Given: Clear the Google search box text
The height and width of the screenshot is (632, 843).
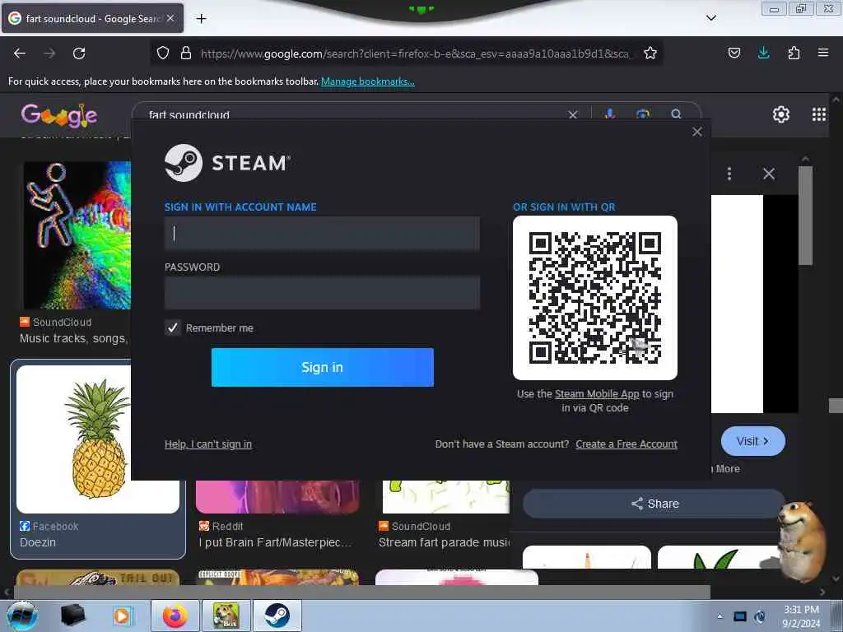Looking at the screenshot, I should [573, 114].
